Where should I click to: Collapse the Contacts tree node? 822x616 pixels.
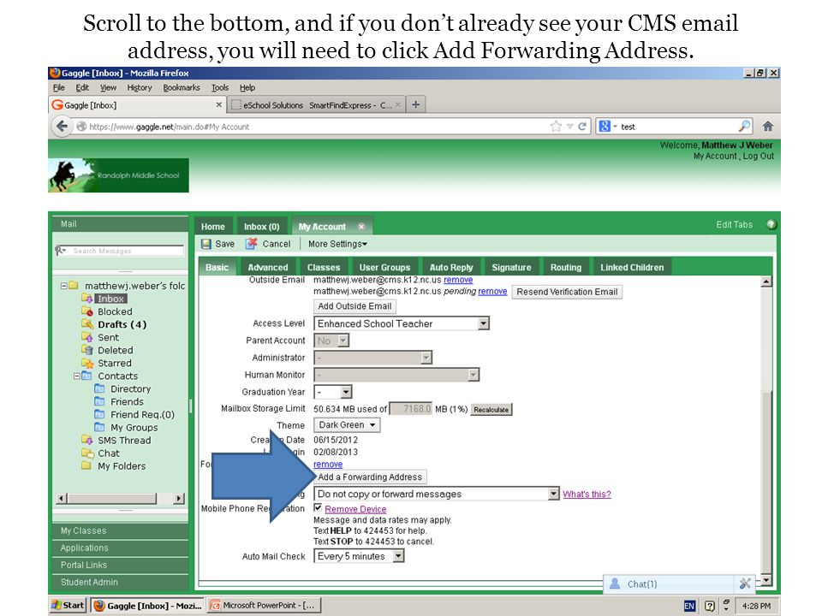pyautogui.click(x=76, y=376)
